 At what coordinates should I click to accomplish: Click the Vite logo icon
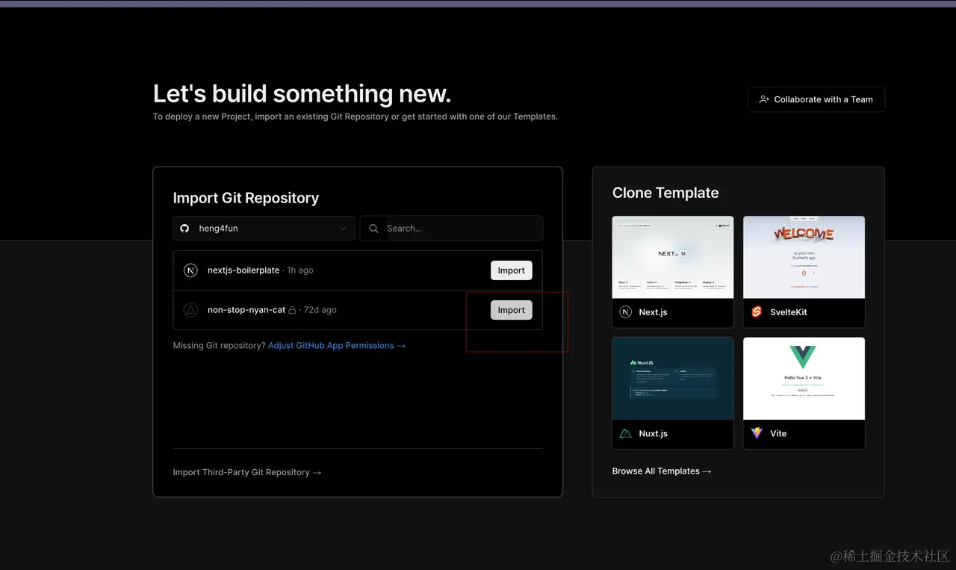coord(757,433)
